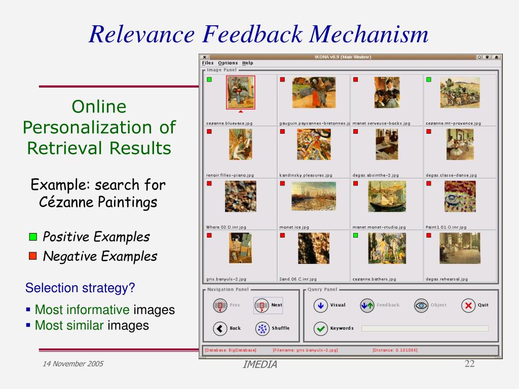Toggle relevance marker for degas.rehearsal.jpg
This screenshot has width=519, height=389.
[x=429, y=235]
